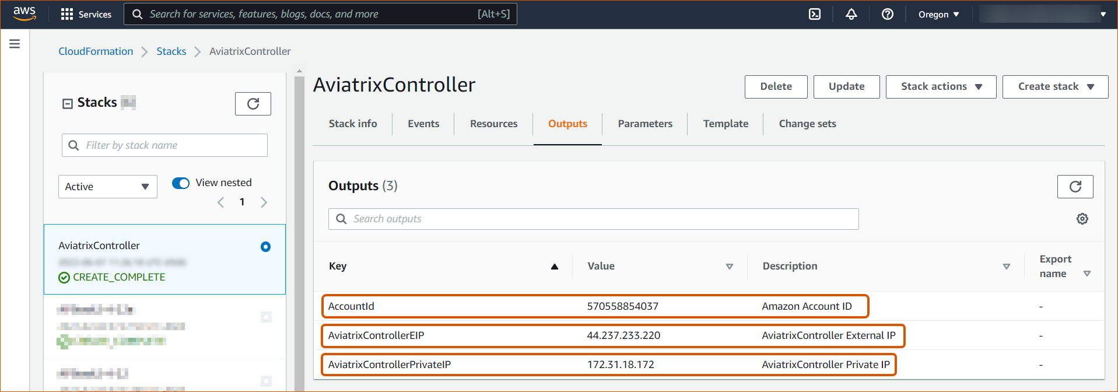
Task: Focus the Search outputs field
Action: pyautogui.click(x=594, y=219)
